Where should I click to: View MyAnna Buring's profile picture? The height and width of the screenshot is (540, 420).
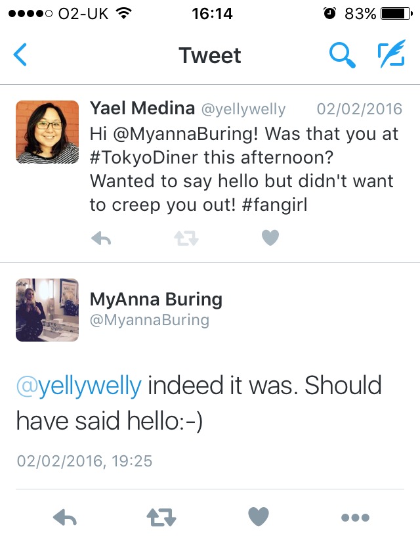47,309
